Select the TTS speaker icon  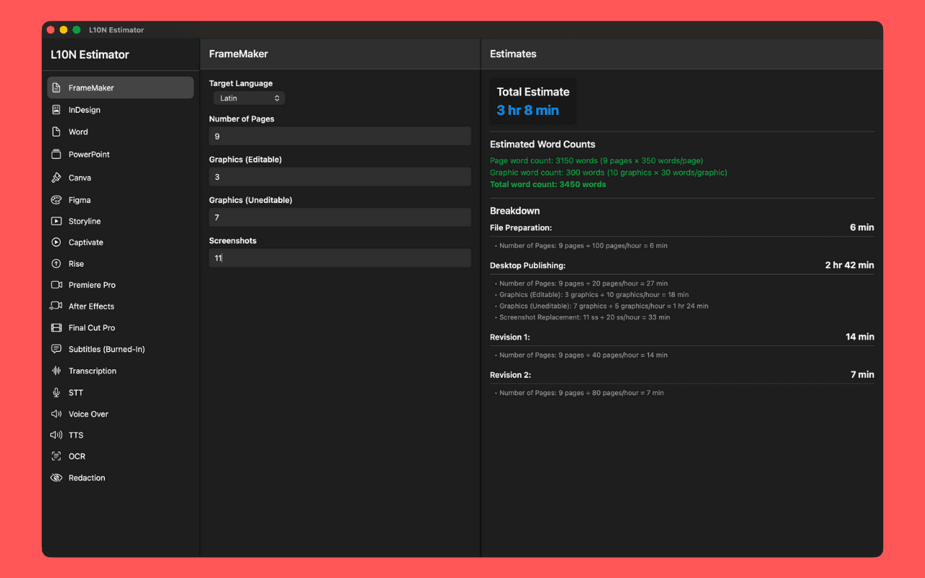coord(58,435)
